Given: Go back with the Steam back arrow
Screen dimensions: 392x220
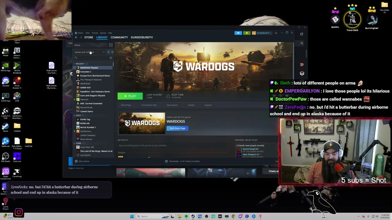Looking at the screenshot, I should point(76,37).
